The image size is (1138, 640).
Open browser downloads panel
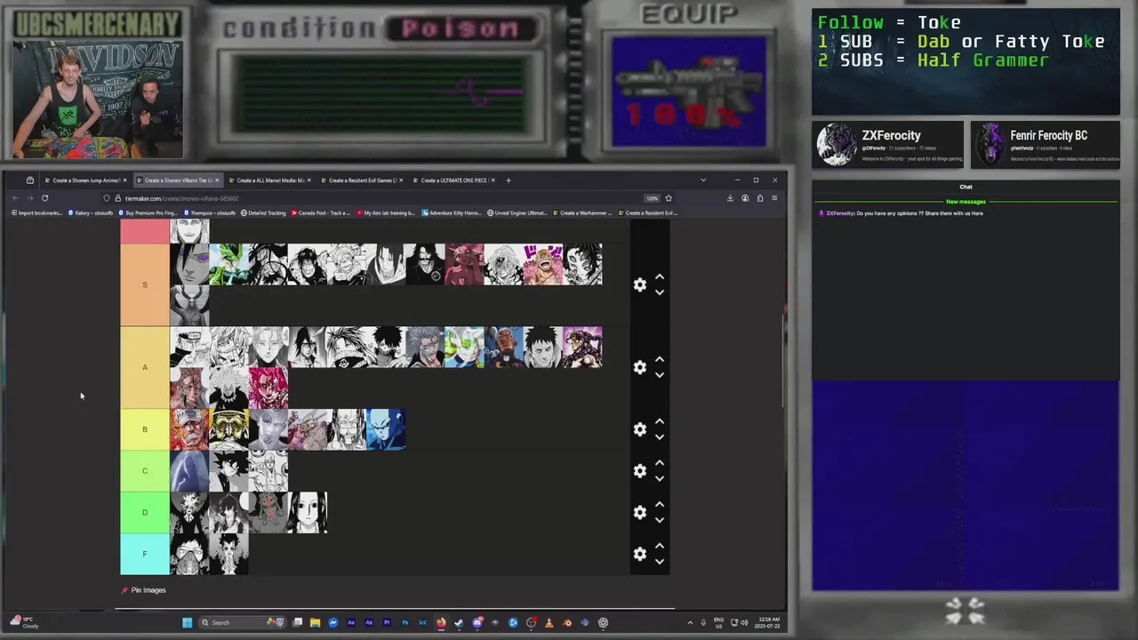[730, 198]
